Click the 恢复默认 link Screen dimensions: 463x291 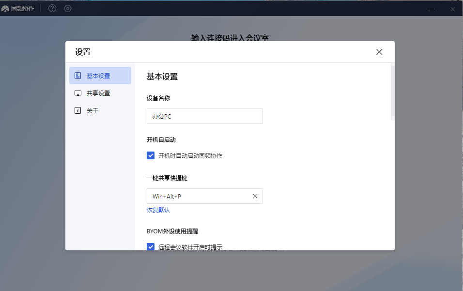pos(158,210)
